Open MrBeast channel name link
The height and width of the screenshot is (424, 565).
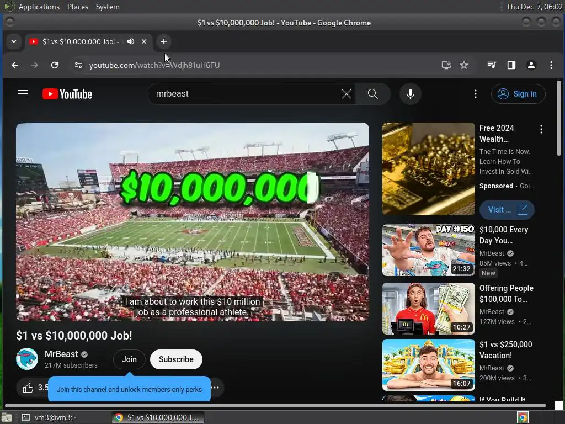[61, 354]
